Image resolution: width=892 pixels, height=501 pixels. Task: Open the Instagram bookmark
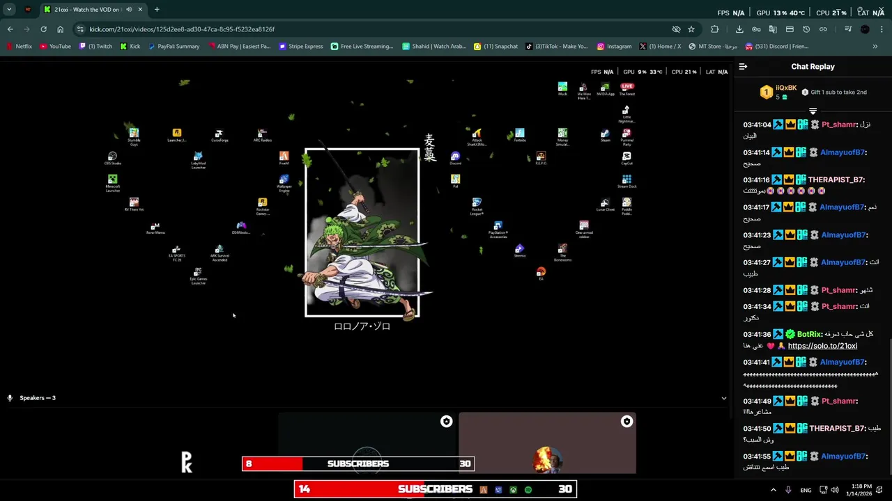coord(614,47)
